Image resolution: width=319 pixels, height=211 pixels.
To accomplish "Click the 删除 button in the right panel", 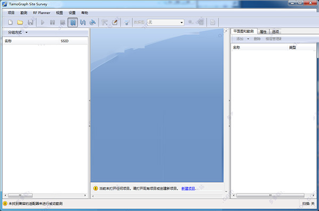I will click(x=257, y=39).
